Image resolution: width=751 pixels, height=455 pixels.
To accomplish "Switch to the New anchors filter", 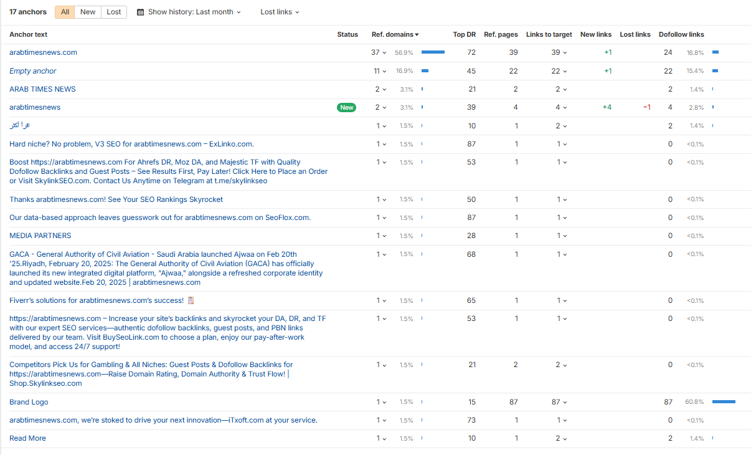I will (x=88, y=12).
